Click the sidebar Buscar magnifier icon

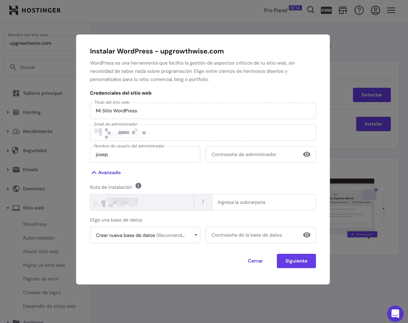coord(13,67)
